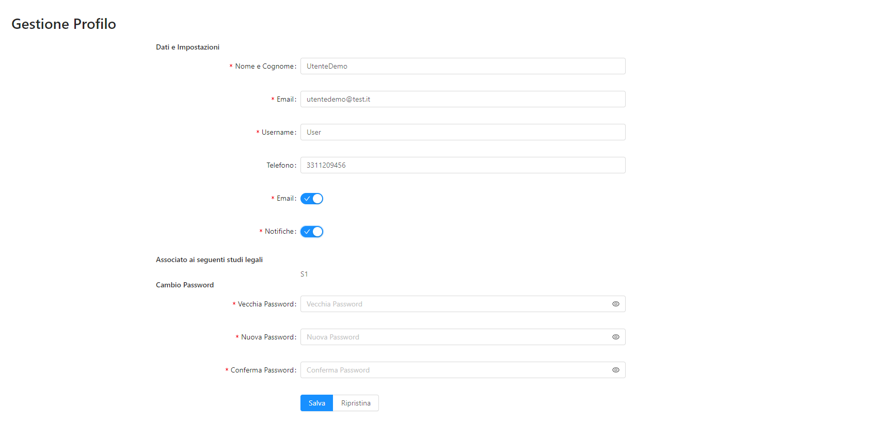
Task: Select the Username input field
Action: coord(463,132)
